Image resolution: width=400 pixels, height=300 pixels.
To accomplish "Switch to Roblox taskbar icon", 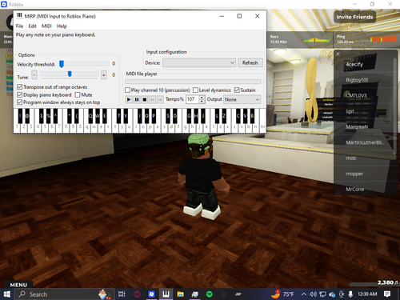I will pos(151,294).
